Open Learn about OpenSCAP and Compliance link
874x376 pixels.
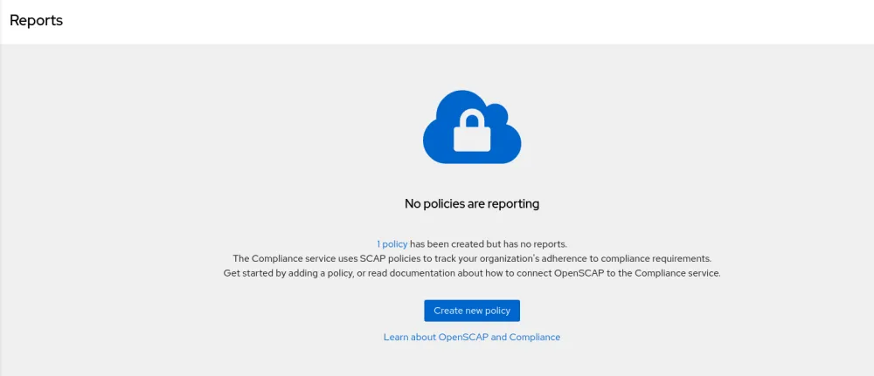pyautogui.click(x=472, y=337)
